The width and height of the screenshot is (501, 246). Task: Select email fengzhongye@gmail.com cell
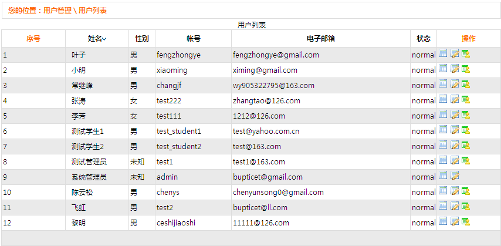[x=276, y=55]
